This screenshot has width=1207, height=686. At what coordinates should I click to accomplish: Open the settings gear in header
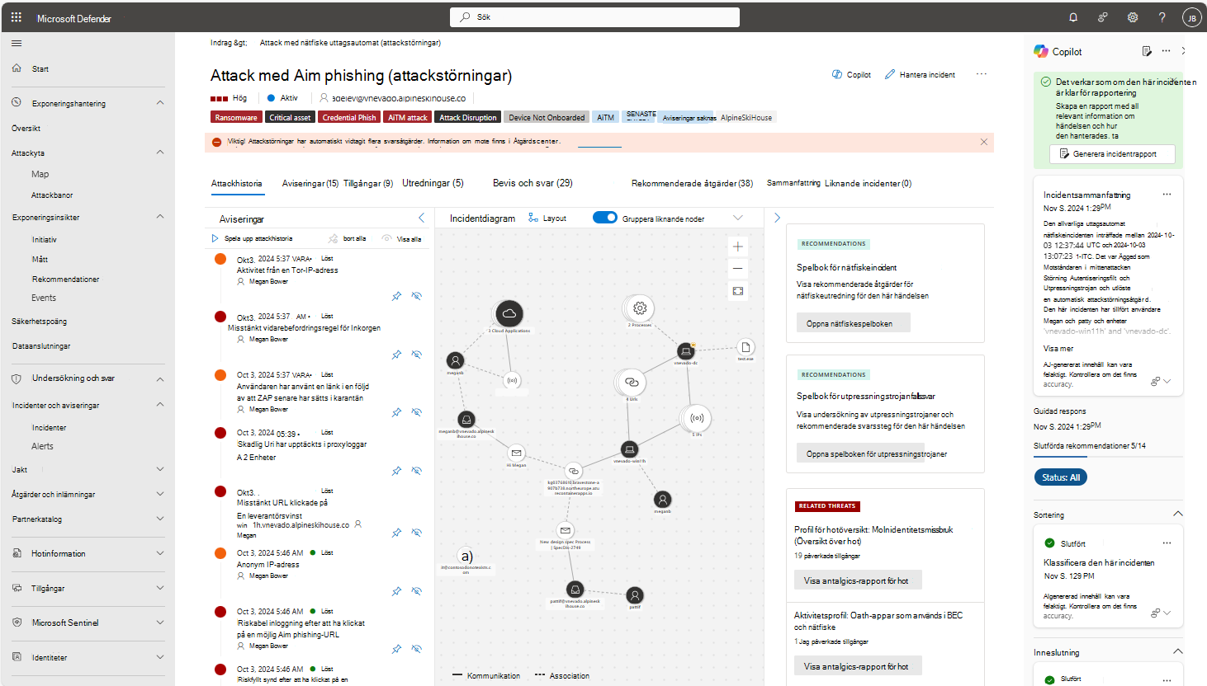point(1133,17)
